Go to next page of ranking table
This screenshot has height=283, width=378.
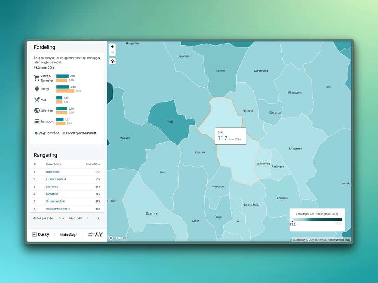(x=98, y=218)
